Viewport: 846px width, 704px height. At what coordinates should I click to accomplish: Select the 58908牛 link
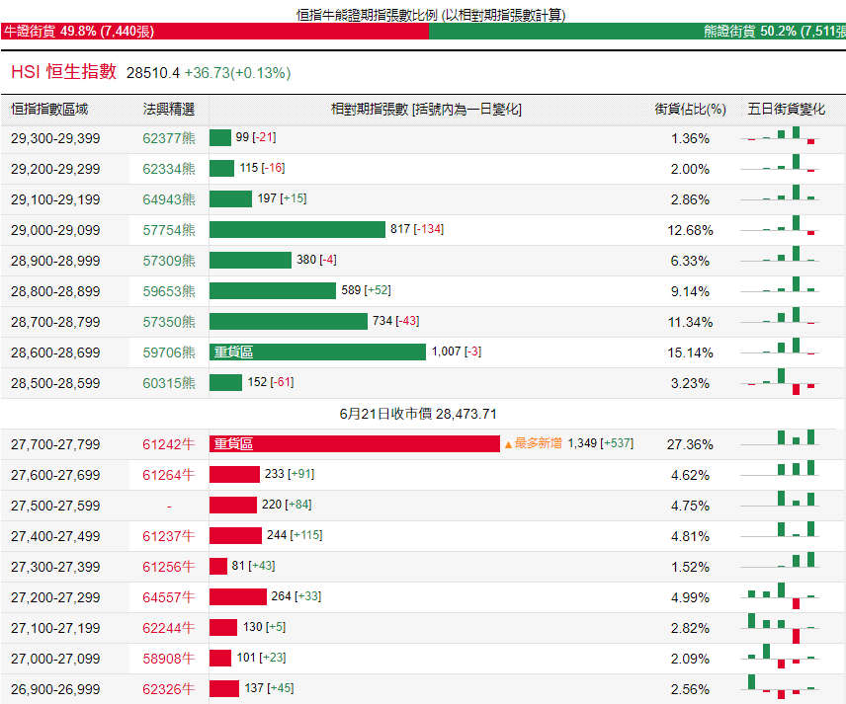click(169, 659)
